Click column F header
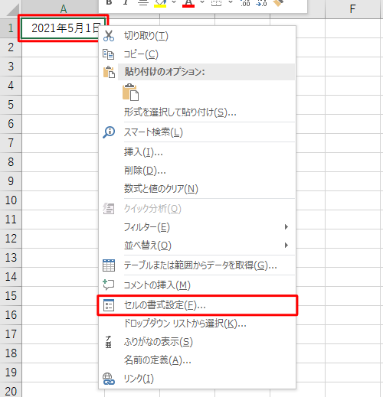The height and width of the screenshot is (397, 383). tap(352, 9)
